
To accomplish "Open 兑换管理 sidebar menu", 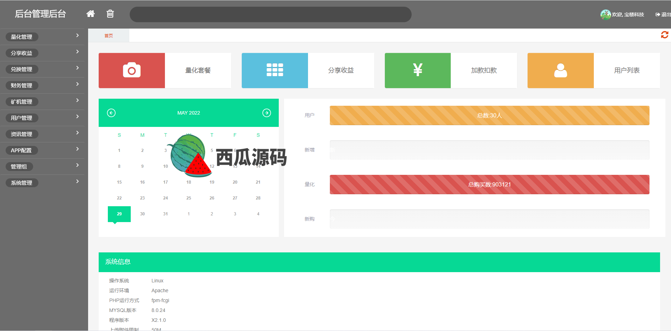I will pos(22,69).
